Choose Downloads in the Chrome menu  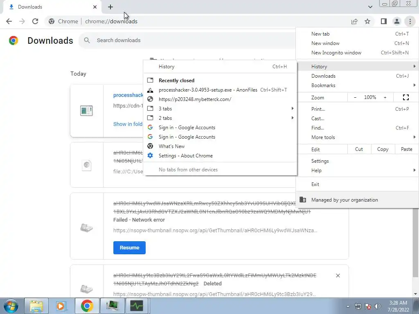pos(357,76)
